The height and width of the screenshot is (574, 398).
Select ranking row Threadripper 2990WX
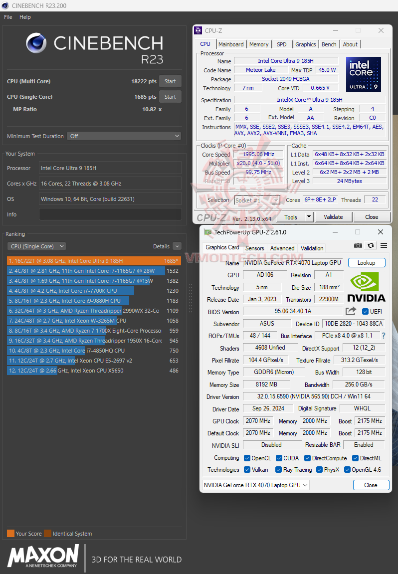[x=94, y=311]
